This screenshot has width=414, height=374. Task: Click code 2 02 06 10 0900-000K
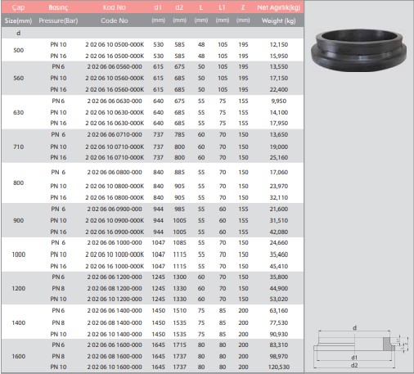coord(115,220)
